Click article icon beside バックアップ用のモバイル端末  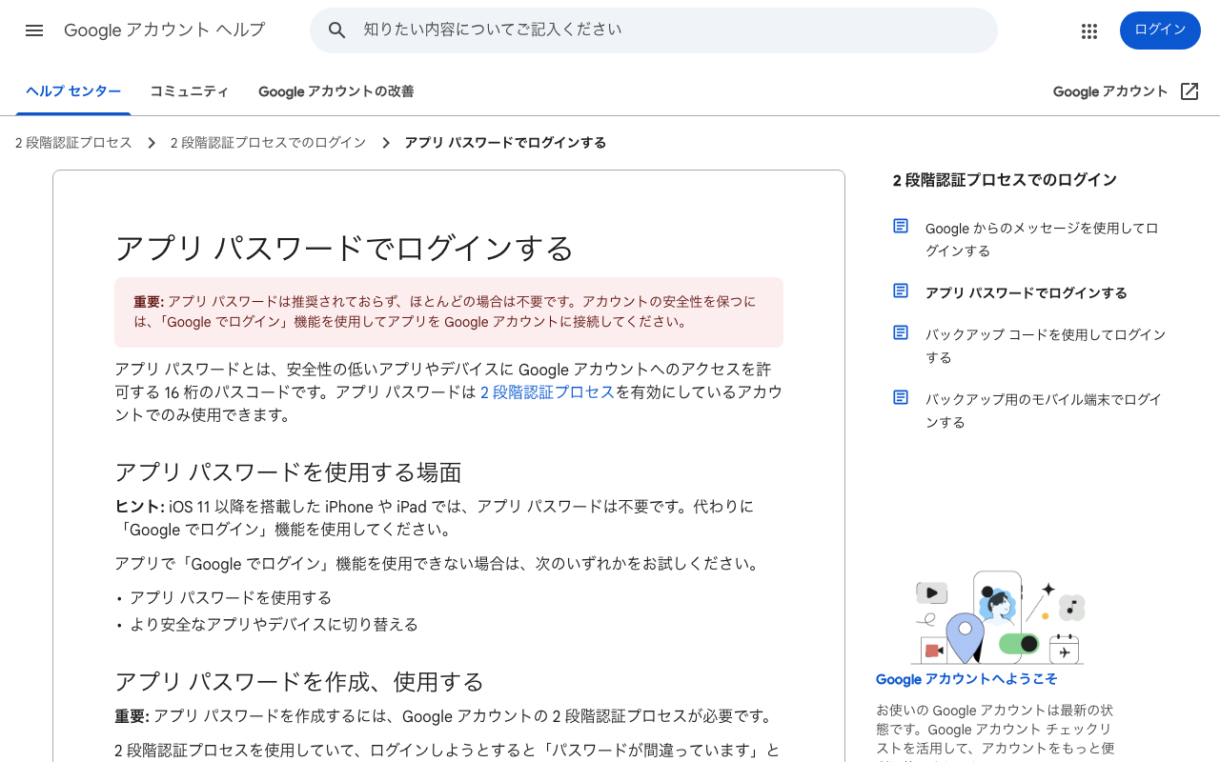[901, 397]
